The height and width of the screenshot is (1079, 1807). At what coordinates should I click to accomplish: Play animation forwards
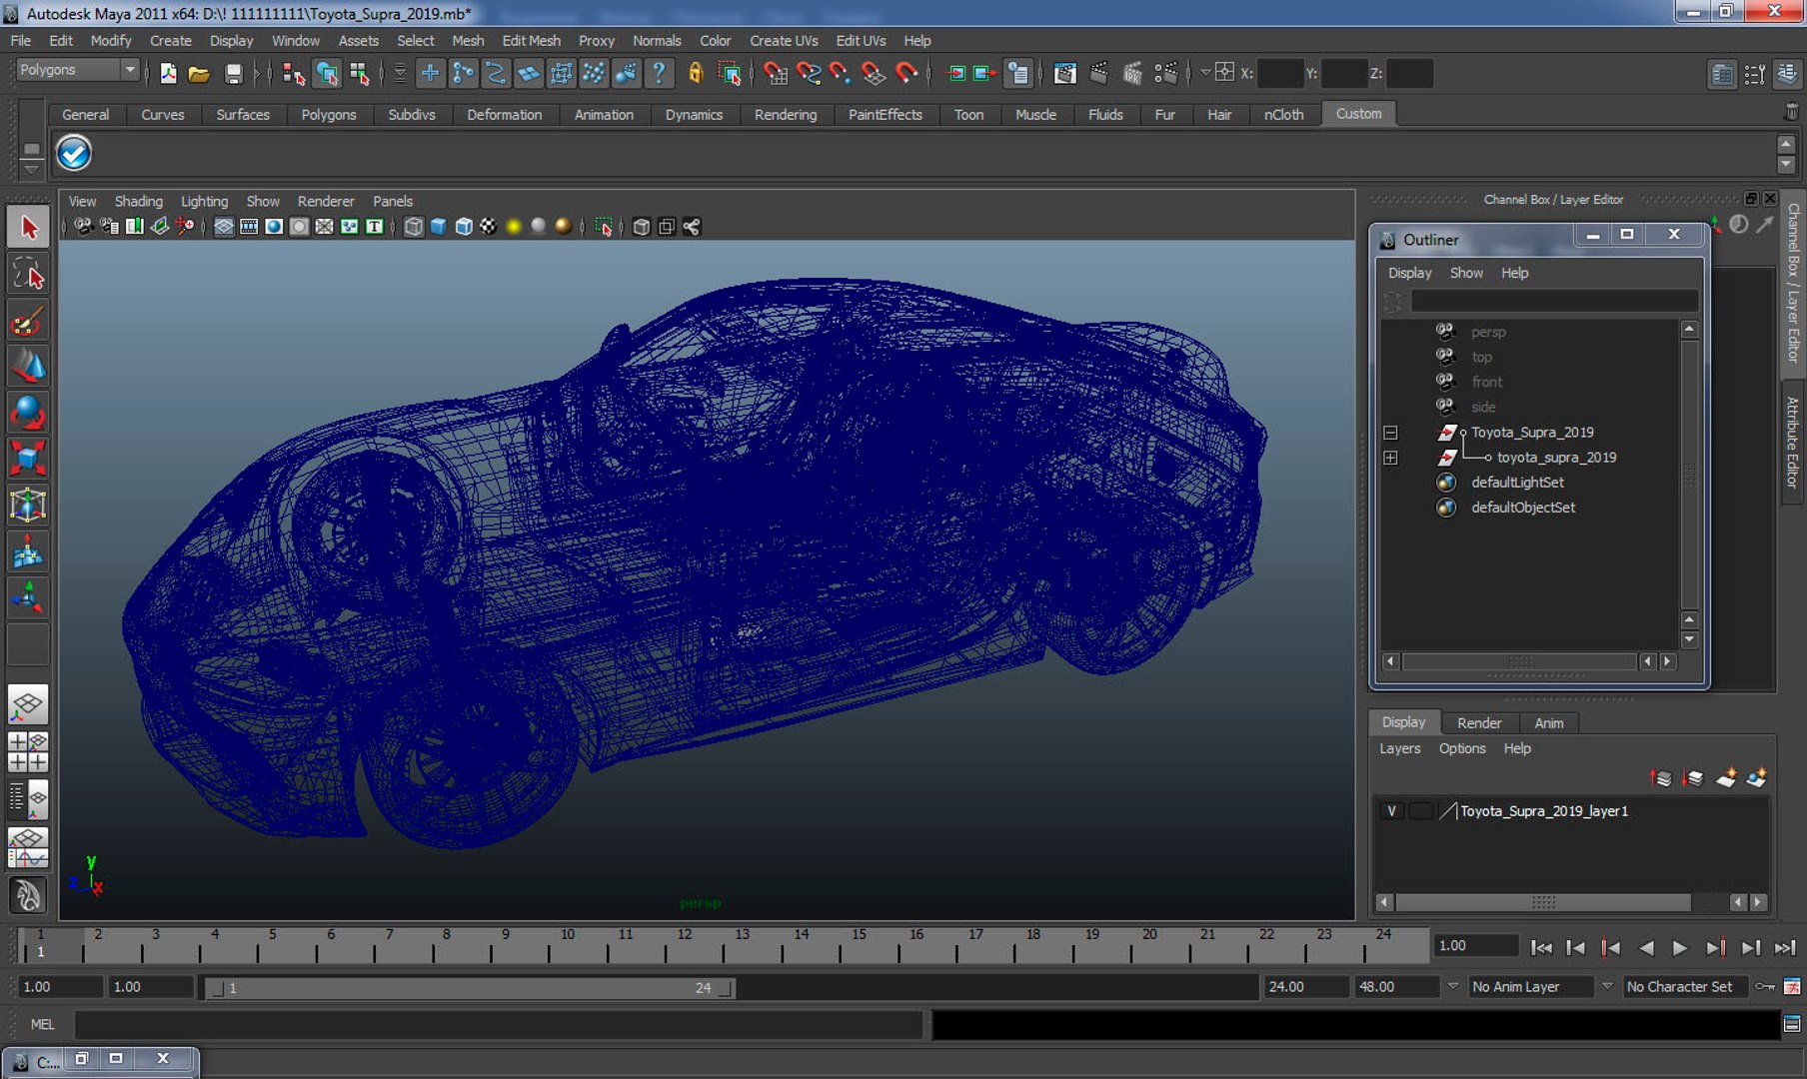click(1680, 947)
